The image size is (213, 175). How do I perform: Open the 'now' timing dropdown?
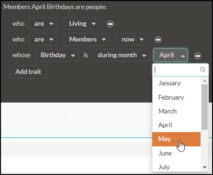[x=132, y=39]
